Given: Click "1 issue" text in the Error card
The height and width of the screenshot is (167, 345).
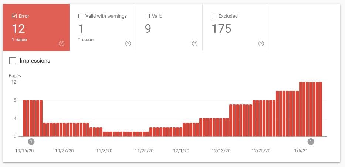Looking at the screenshot, I should point(19,40).
